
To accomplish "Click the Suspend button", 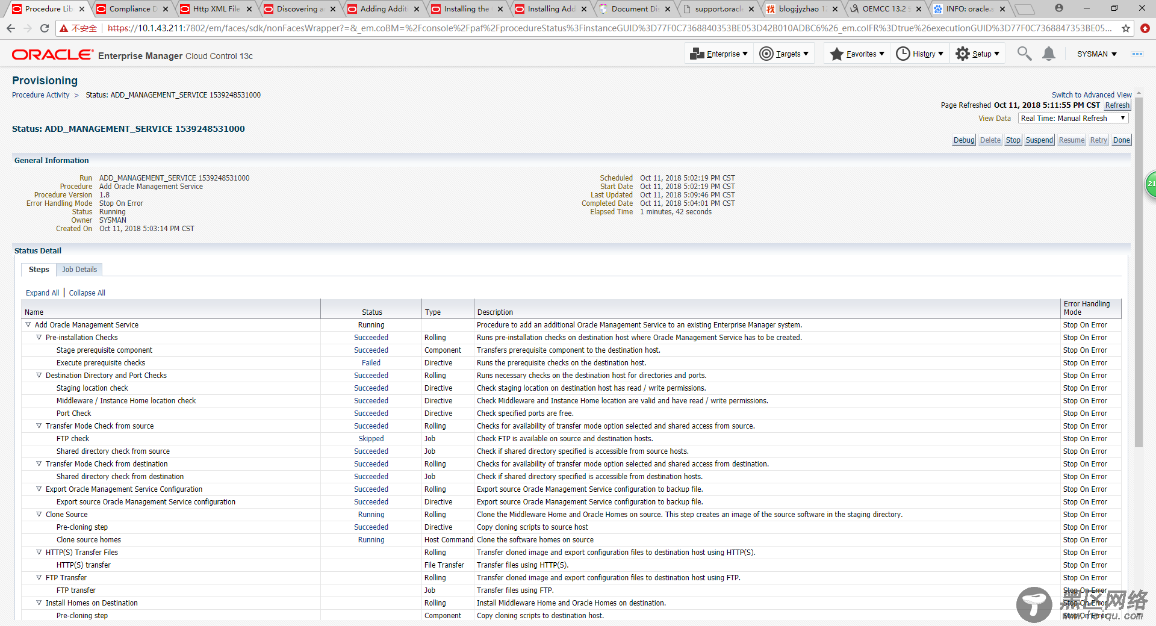I will 1039,140.
